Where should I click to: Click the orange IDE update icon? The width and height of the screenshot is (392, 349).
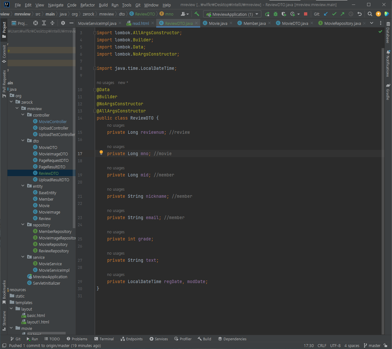click(378, 14)
